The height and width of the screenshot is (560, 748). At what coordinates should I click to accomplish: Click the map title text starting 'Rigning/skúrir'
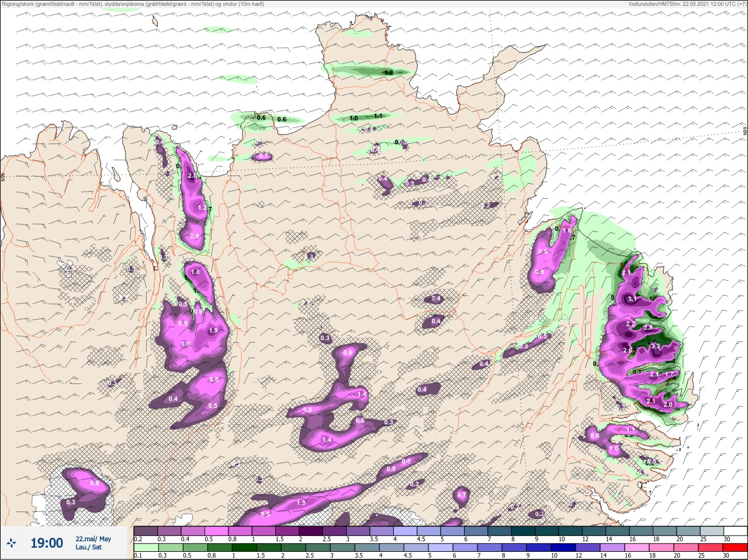tap(132, 4)
